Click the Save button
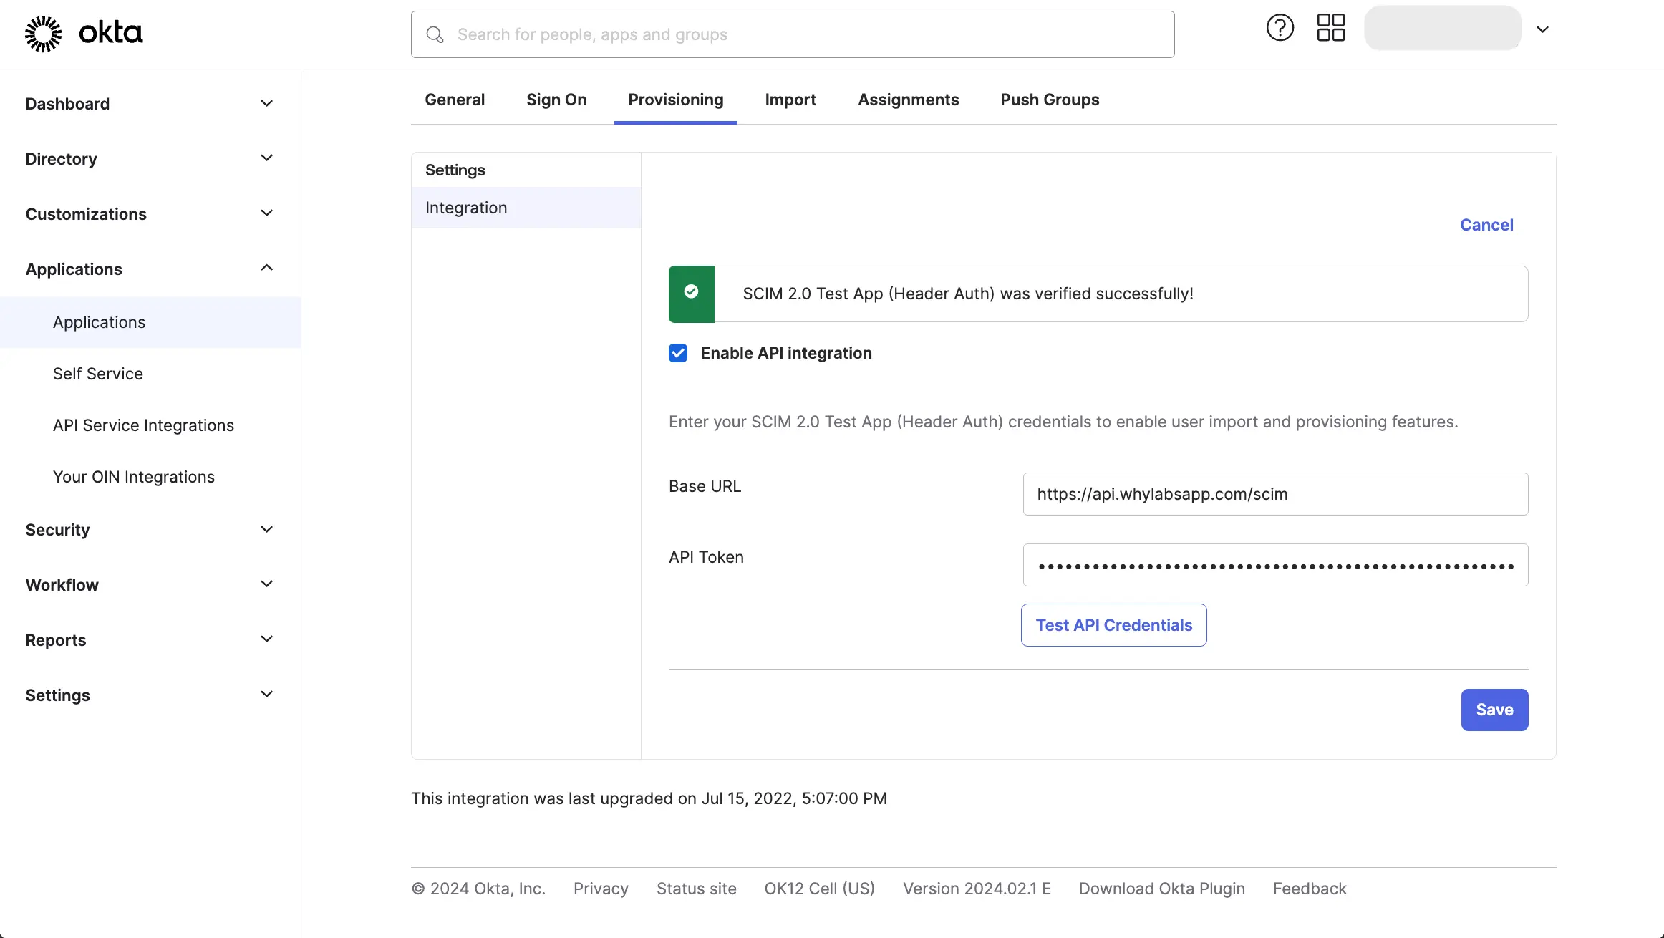This screenshot has width=1664, height=938. click(x=1494, y=710)
